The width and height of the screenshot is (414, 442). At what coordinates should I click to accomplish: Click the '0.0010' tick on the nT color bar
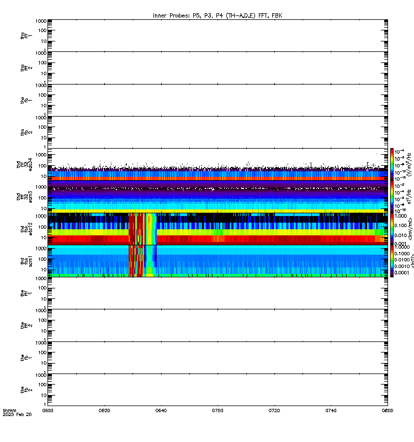(x=402, y=266)
